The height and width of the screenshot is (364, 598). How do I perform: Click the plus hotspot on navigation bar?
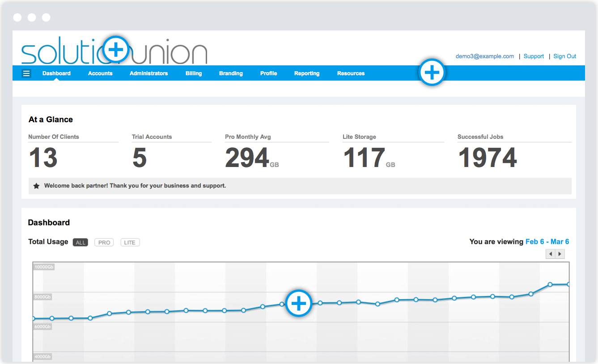pos(432,73)
